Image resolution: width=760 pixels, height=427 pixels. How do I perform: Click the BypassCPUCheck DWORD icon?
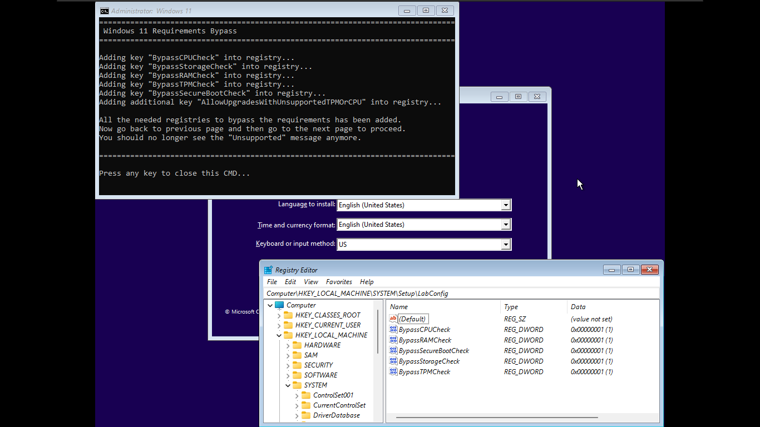[393, 329]
